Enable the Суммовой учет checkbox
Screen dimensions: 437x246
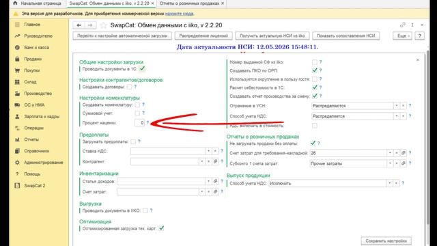click(137, 113)
